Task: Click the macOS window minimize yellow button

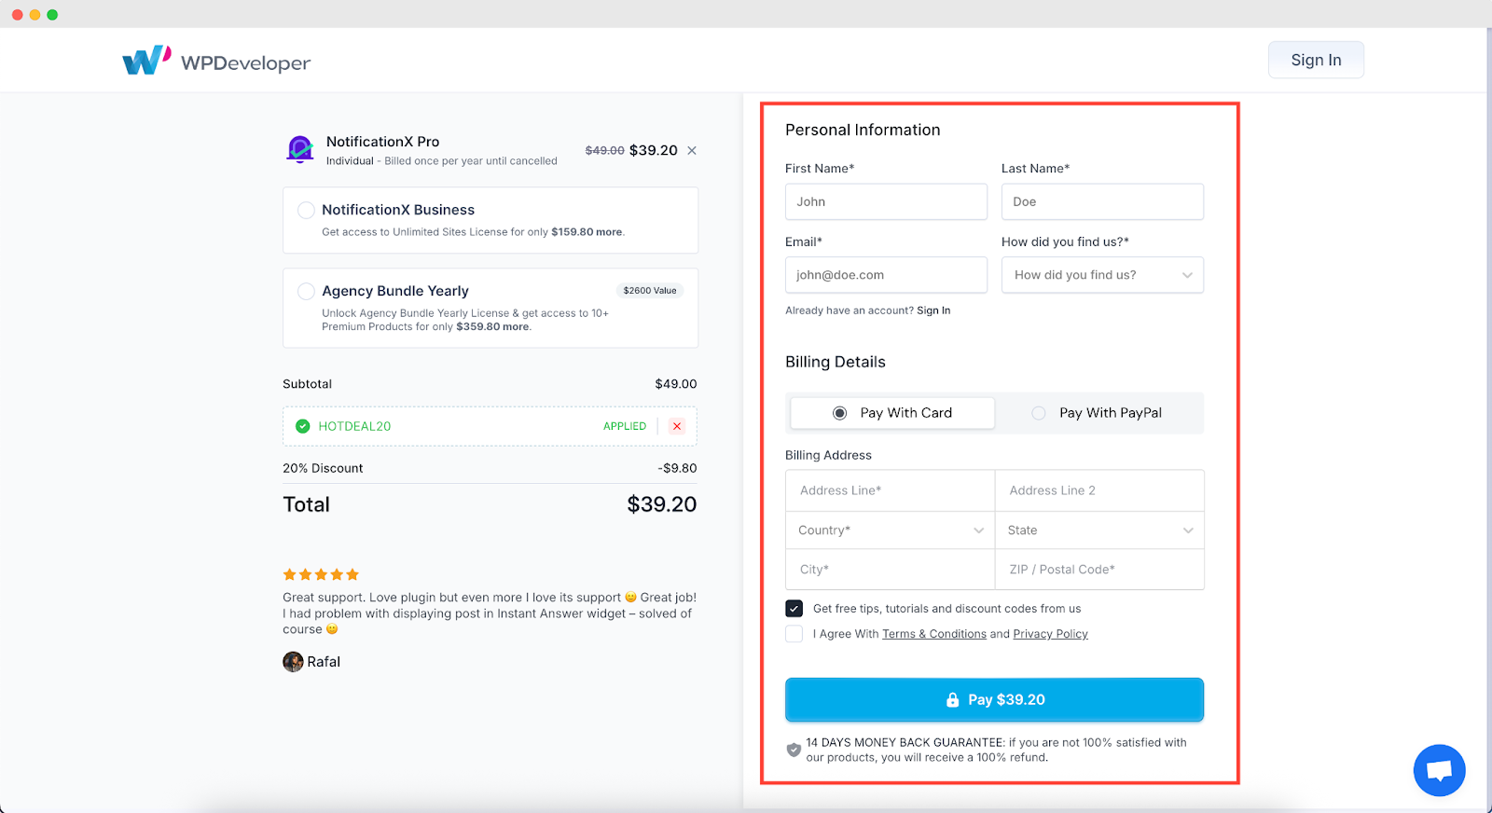Action: [x=35, y=14]
